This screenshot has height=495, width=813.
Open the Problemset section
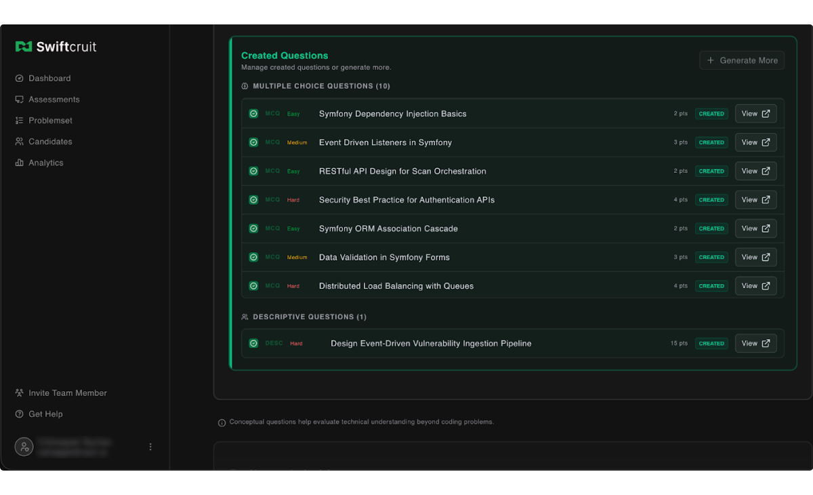click(50, 121)
